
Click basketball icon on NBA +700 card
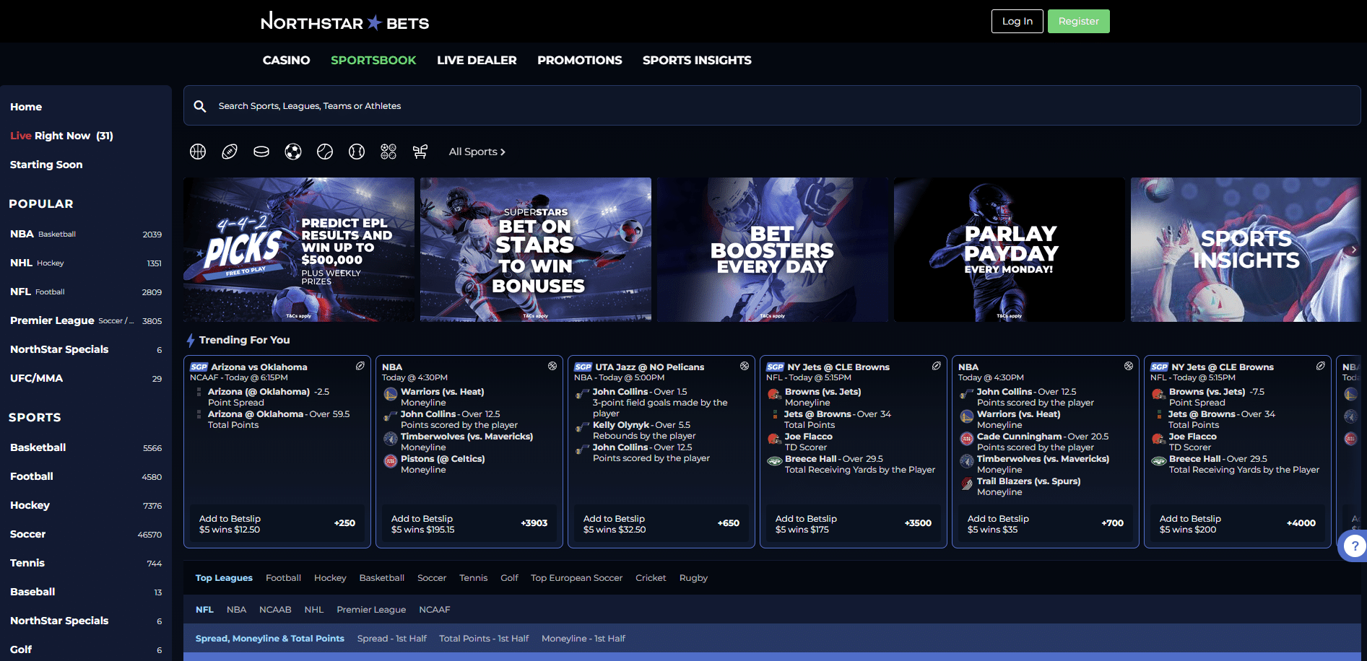pyautogui.click(x=1129, y=366)
